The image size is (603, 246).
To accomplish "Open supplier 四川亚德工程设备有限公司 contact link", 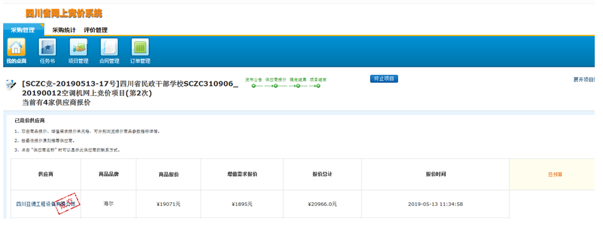I will 46,204.
